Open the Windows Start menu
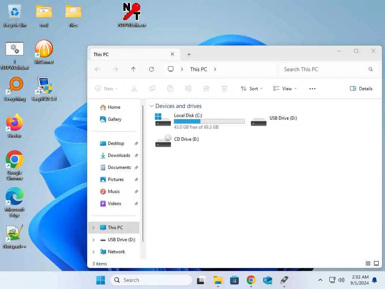 pyautogui.click(x=100, y=280)
